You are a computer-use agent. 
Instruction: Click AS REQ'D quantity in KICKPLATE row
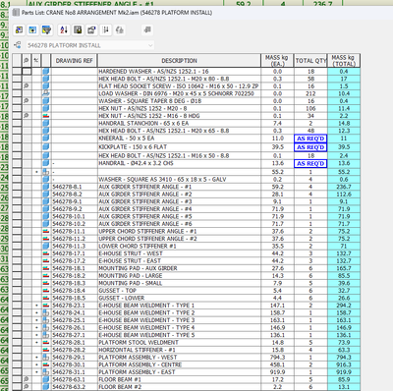point(310,147)
